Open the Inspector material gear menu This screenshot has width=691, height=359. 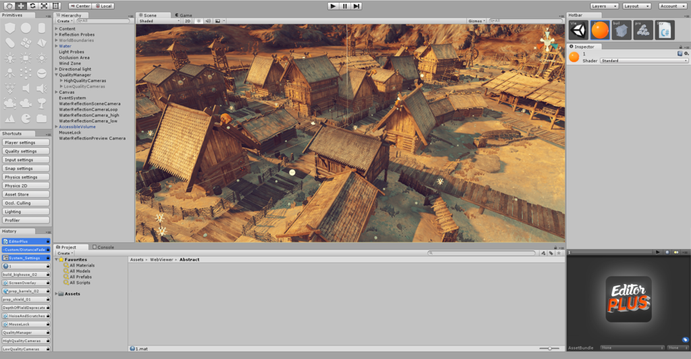point(686,54)
